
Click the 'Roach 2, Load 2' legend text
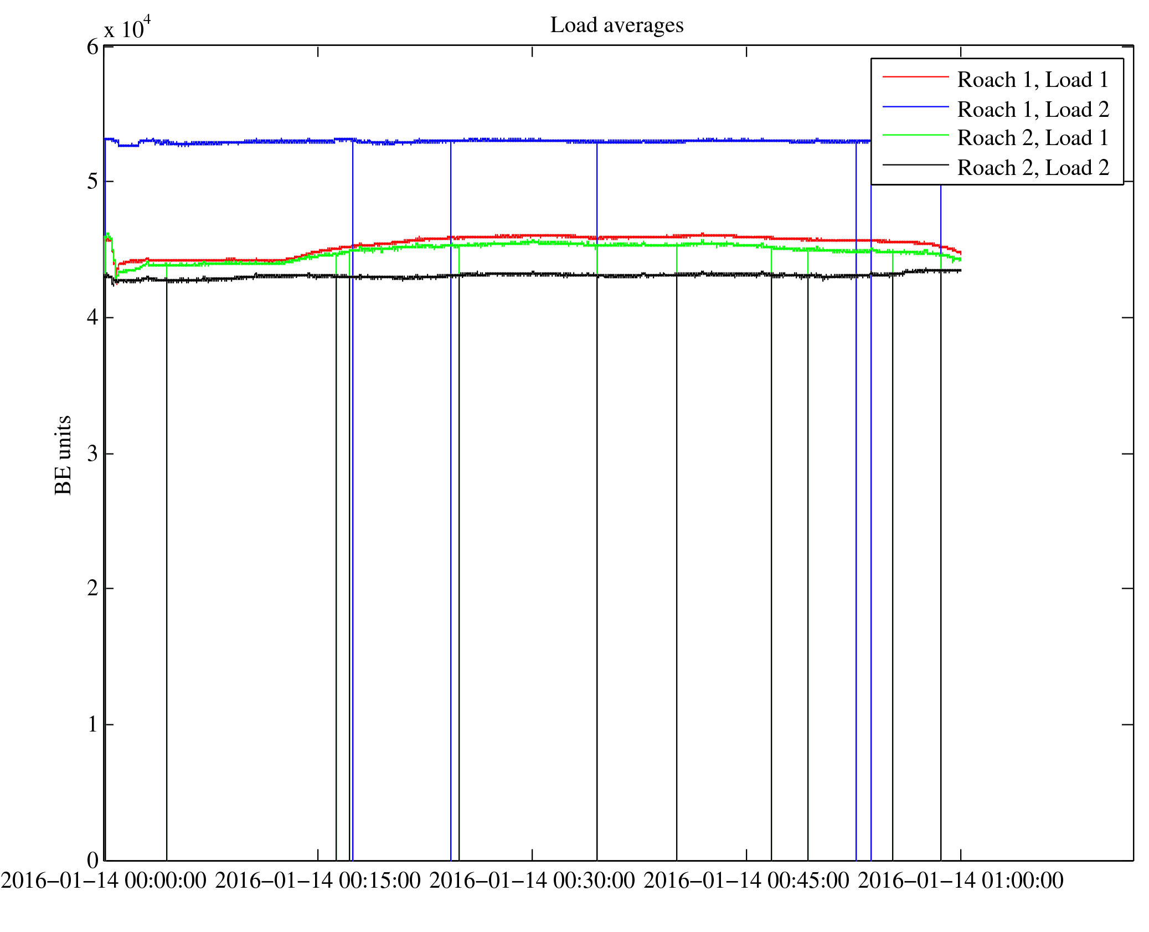[x=1033, y=168]
